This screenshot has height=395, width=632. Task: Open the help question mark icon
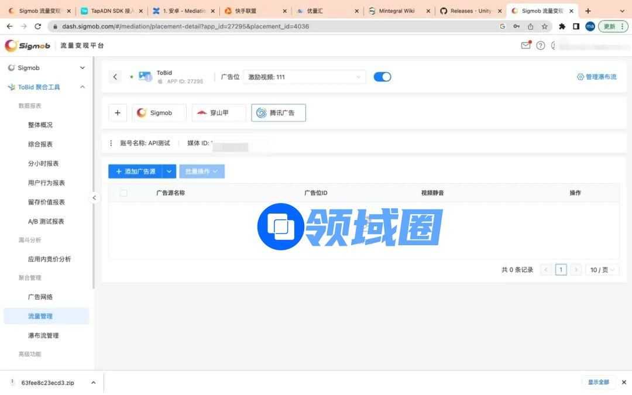tap(541, 46)
